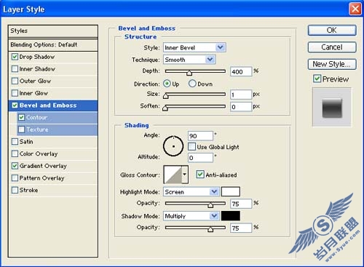Screen dimensions: 364x267
Task: Click the Soften field showing 0
Action: 241,107
